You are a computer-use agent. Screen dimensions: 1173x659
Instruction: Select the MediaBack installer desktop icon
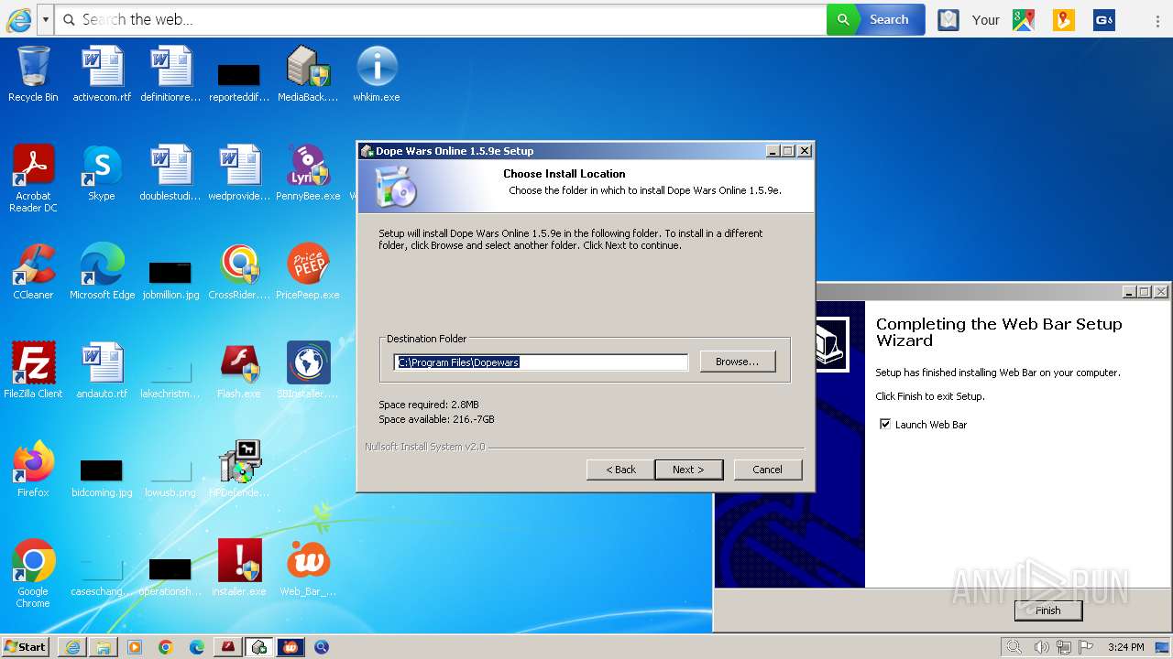[308, 74]
